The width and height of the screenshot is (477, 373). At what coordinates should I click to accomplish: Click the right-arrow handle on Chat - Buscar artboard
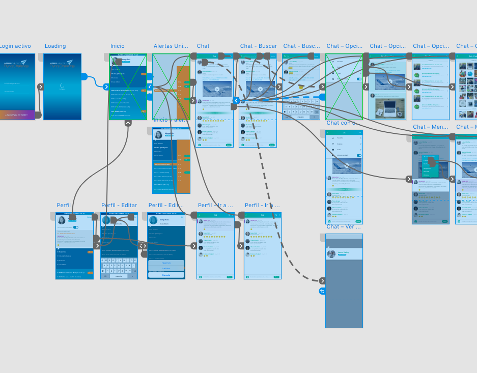coord(279,87)
